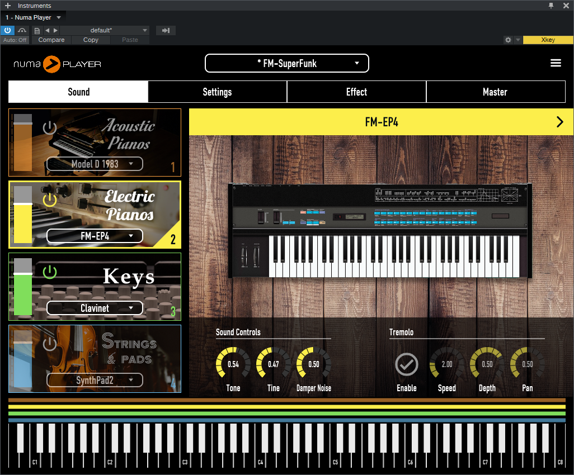Screen dimensions: 574x475
Task: Click the green key range bar
Action: coord(287,414)
